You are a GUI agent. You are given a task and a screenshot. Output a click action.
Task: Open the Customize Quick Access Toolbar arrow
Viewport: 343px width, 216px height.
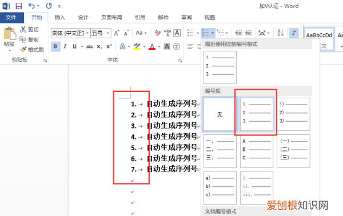coord(59,6)
